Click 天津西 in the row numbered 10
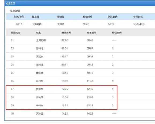This screenshot has height=124, width=155. point(40,113)
